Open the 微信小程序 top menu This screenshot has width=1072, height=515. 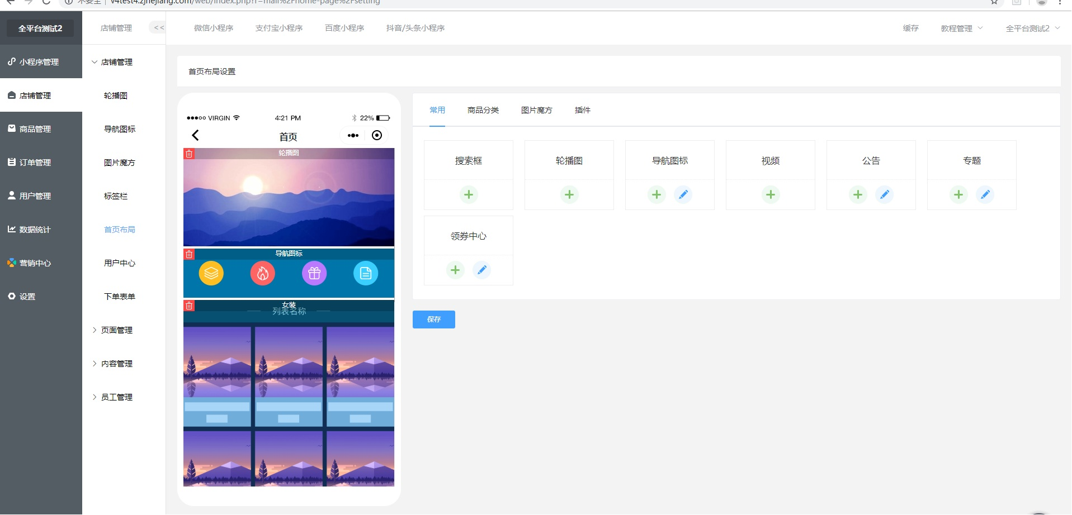[x=214, y=28]
